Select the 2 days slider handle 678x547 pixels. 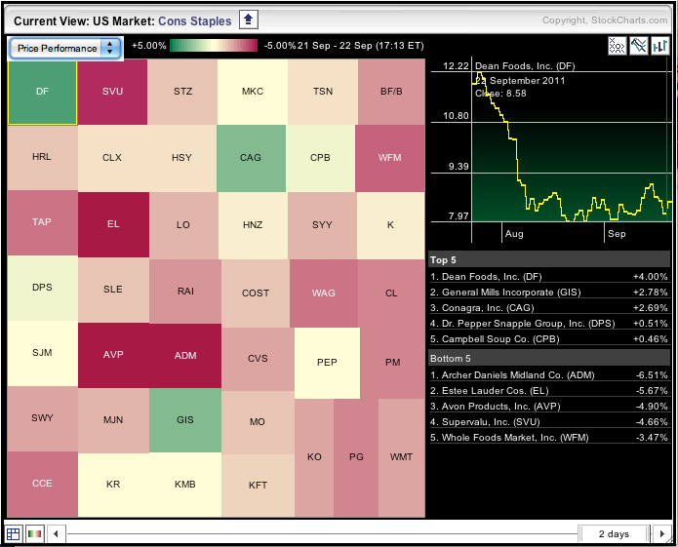pyautogui.click(x=614, y=534)
